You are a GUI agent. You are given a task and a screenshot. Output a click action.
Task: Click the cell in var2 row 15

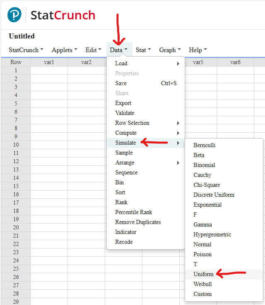(x=86, y=186)
